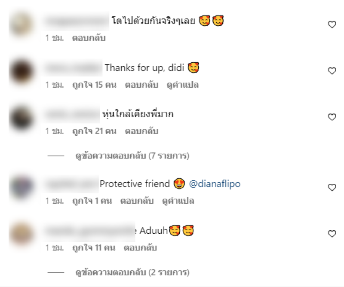Reply to the 'โตไปด้วยกันจริงๆเลย' comment
The width and height of the screenshot is (344, 287).
pos(89,38)
